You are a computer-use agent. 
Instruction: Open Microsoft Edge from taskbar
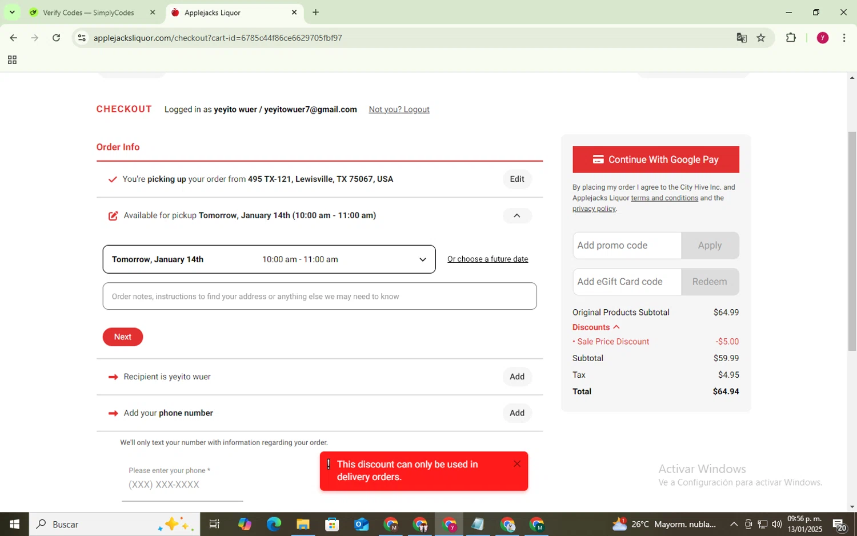coord(274,524)
